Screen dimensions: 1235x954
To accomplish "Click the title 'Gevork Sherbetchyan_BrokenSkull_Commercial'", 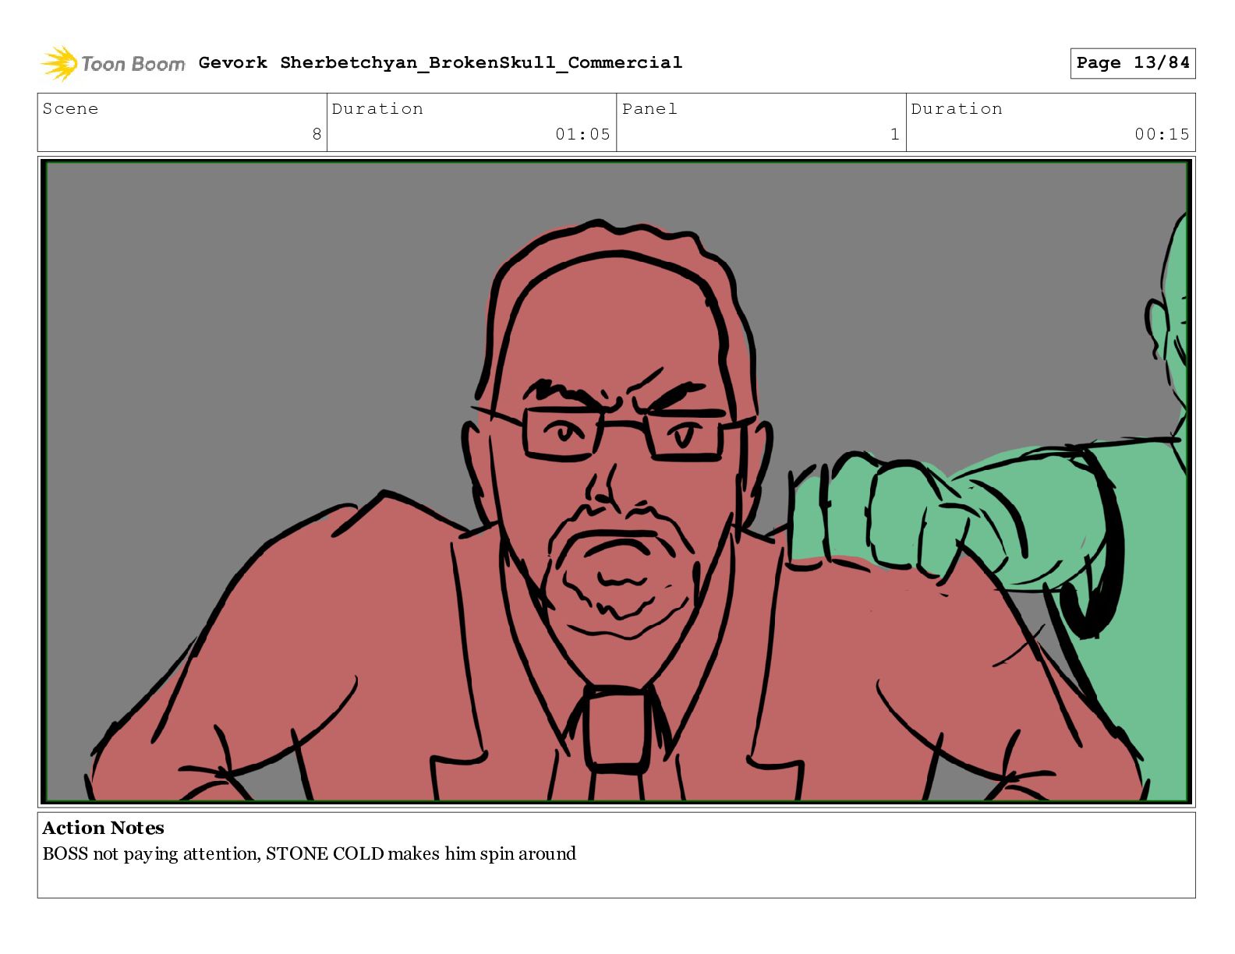I will click(x=441, y=62).
